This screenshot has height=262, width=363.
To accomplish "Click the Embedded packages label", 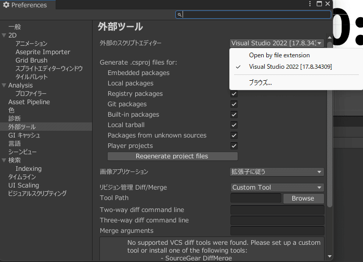I will (x=138, y=73).
